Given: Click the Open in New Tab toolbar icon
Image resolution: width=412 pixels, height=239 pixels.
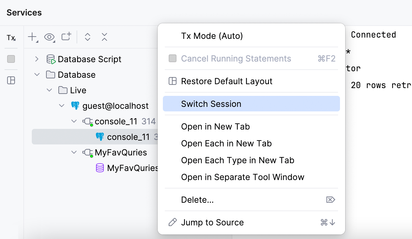Looking at the screenshot, I should point(66,37).
